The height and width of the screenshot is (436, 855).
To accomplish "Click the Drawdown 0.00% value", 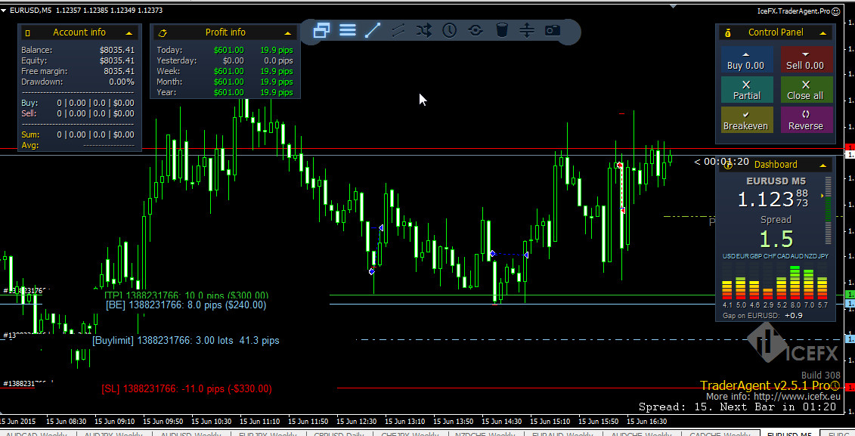I will point(121,82).
